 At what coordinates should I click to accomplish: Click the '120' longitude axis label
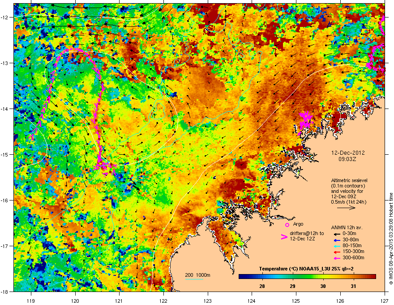click(75, 301)
